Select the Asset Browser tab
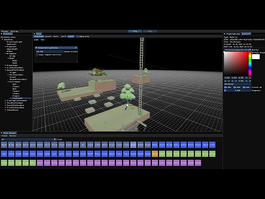This screenshot has height=199, width=265. 10,133
